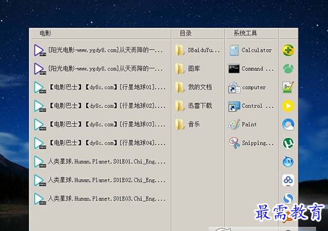Launch the black Command prompt icon

[x=234, y=69]
